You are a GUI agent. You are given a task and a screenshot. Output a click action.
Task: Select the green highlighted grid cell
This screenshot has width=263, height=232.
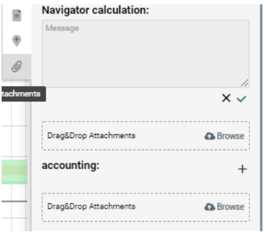(15, 172)
